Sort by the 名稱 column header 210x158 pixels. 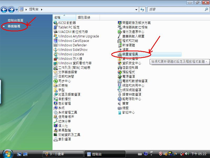(64, 18)
